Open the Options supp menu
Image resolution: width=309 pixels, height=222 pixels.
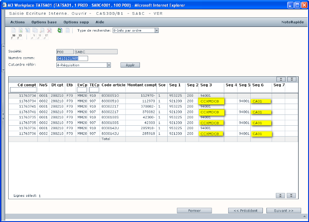(x=76, y=22)
